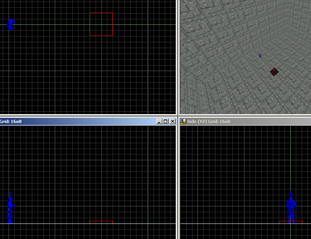This screenshot has height=239, width=311.
Task: Click the green vertical axis line in front view
Action: (148, 175)
